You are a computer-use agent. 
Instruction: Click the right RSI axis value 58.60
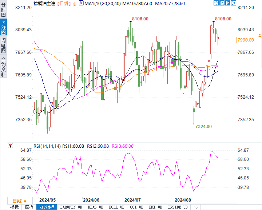pos(243,159)
